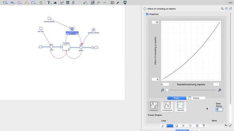Click the zoom out magnifier below graph
This screenshot has width=234, height=131.
162,90
